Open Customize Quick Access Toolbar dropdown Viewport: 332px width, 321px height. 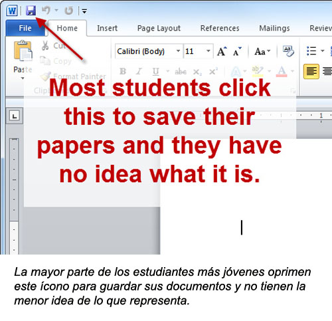pyautogui.click(x=84, y=11)
